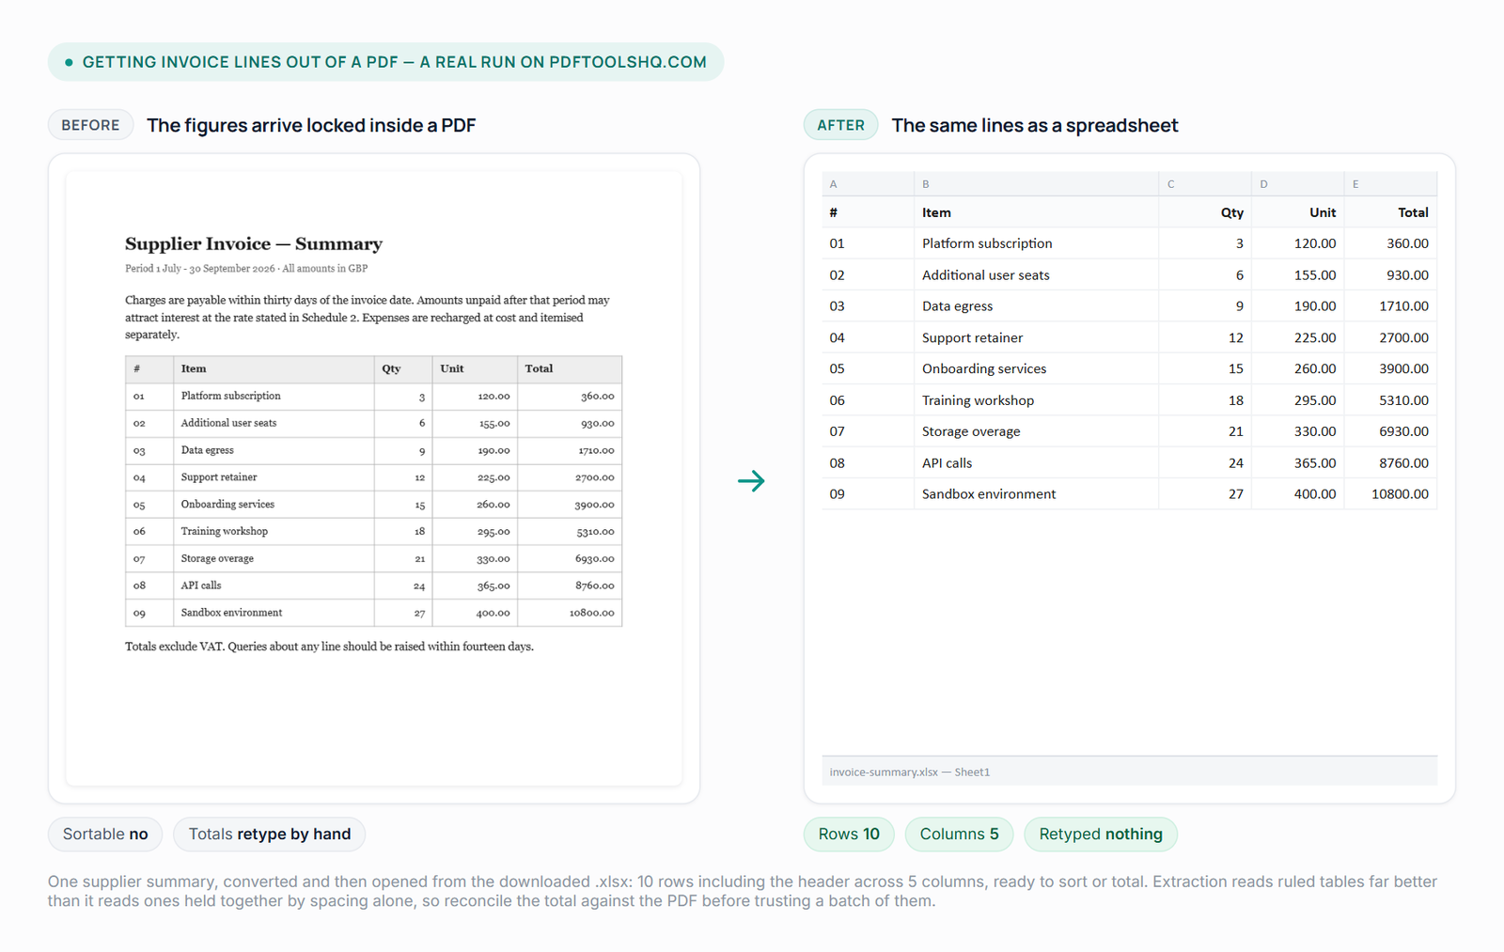Select spreadsheet column header B
This screenshot has height=952, width=1504.
tap(1036, 184)
